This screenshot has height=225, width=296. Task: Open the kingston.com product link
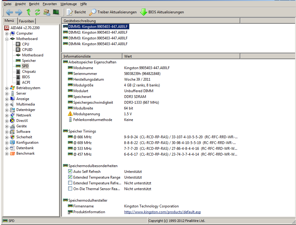[162, 212]
